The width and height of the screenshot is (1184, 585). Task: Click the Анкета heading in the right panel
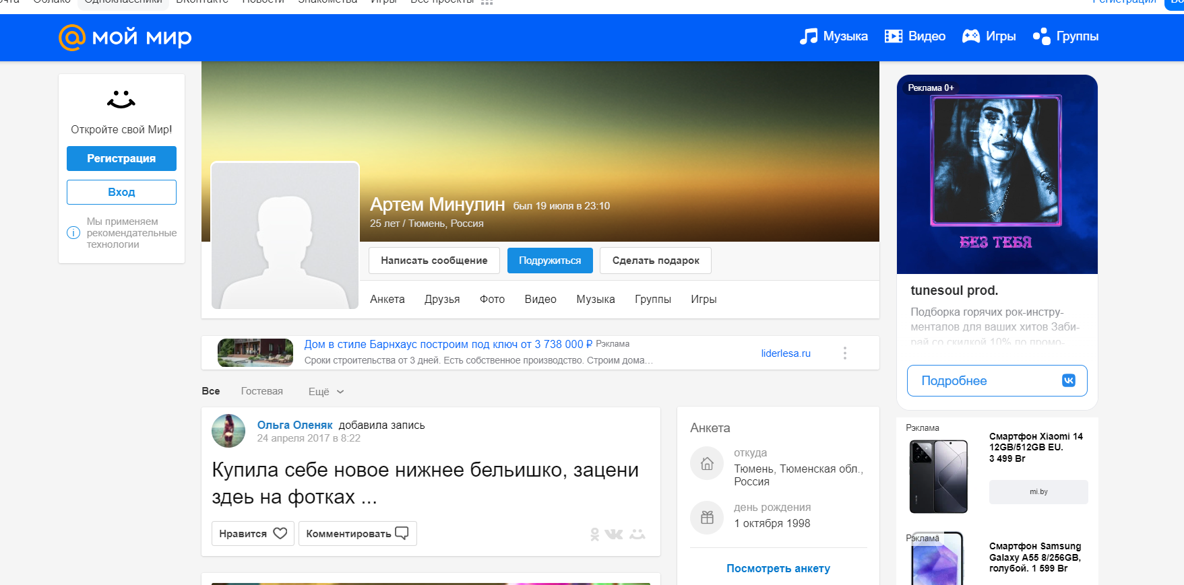click(x=710, y=427)
